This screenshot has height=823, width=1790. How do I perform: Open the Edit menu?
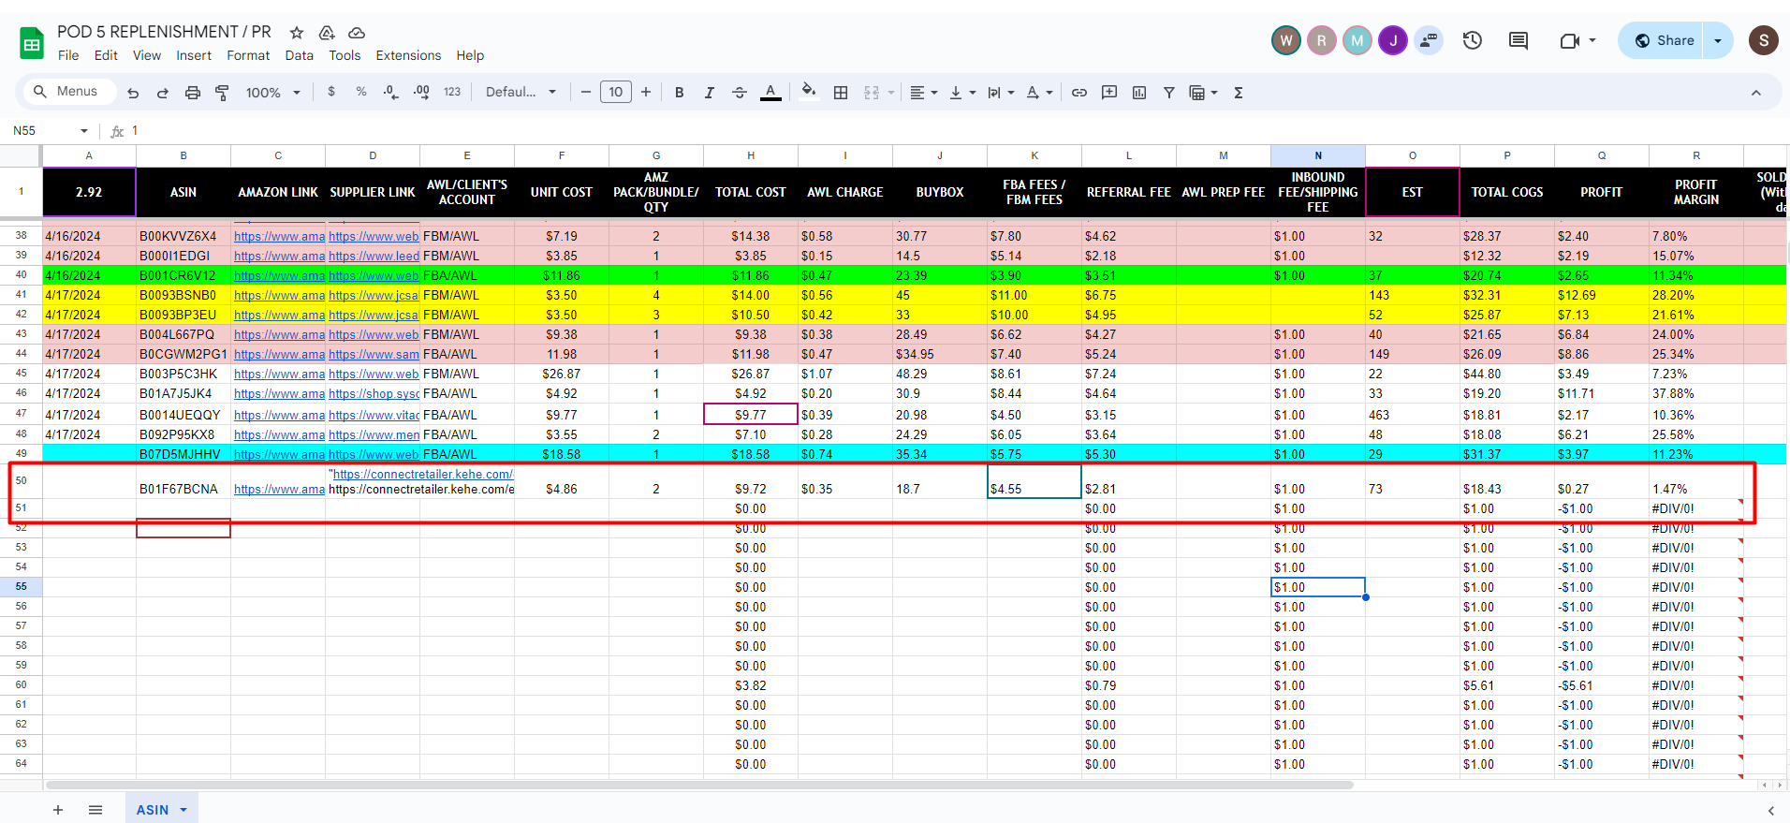coord(106,55)
